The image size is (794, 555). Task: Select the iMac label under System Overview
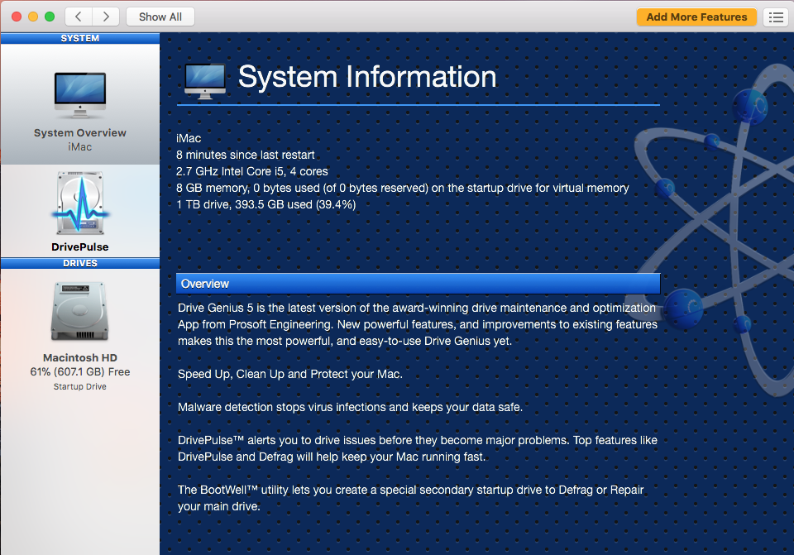pos(79,146)
